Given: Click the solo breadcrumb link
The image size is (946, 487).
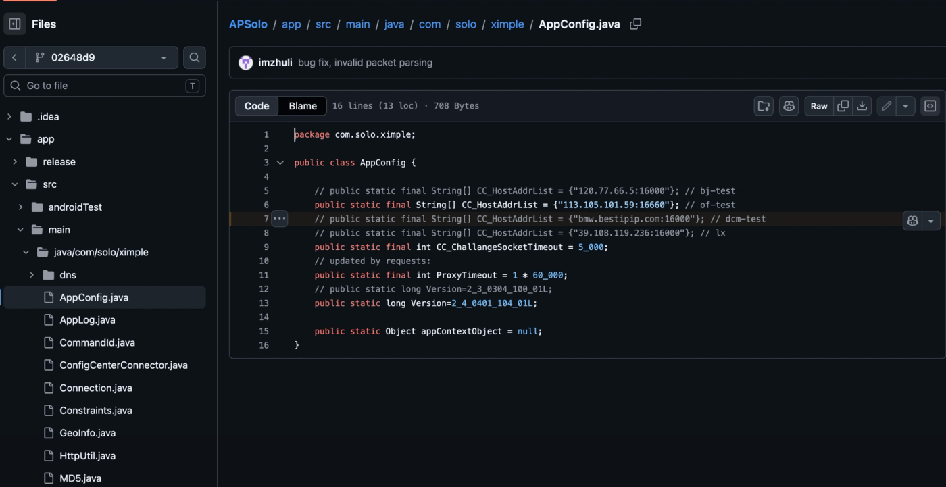Looking at the screenshot, I should (466, 24).
